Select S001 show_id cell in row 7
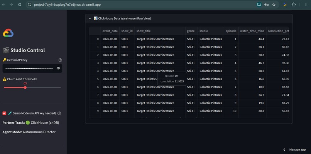This screenshot has width=311, height=154. coord(127,95)
